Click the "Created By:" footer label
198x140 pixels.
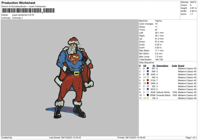pos(7,137)
